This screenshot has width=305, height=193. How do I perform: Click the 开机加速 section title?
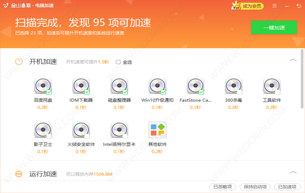click(x=43, y=62)
